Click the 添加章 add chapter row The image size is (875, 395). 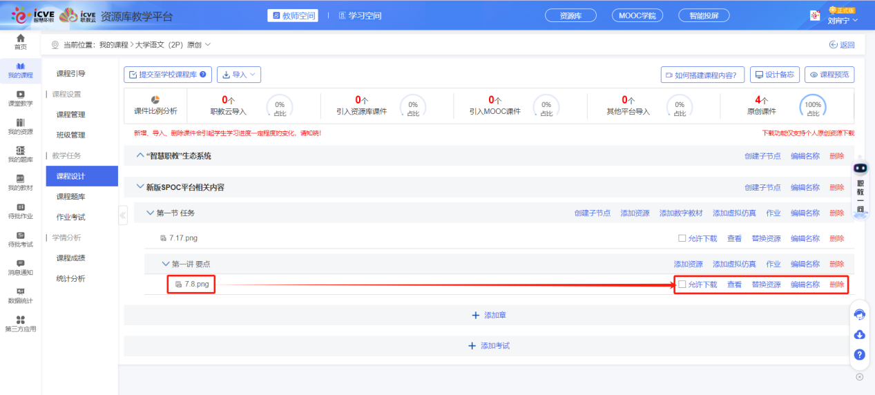click(x=488, y=315)
